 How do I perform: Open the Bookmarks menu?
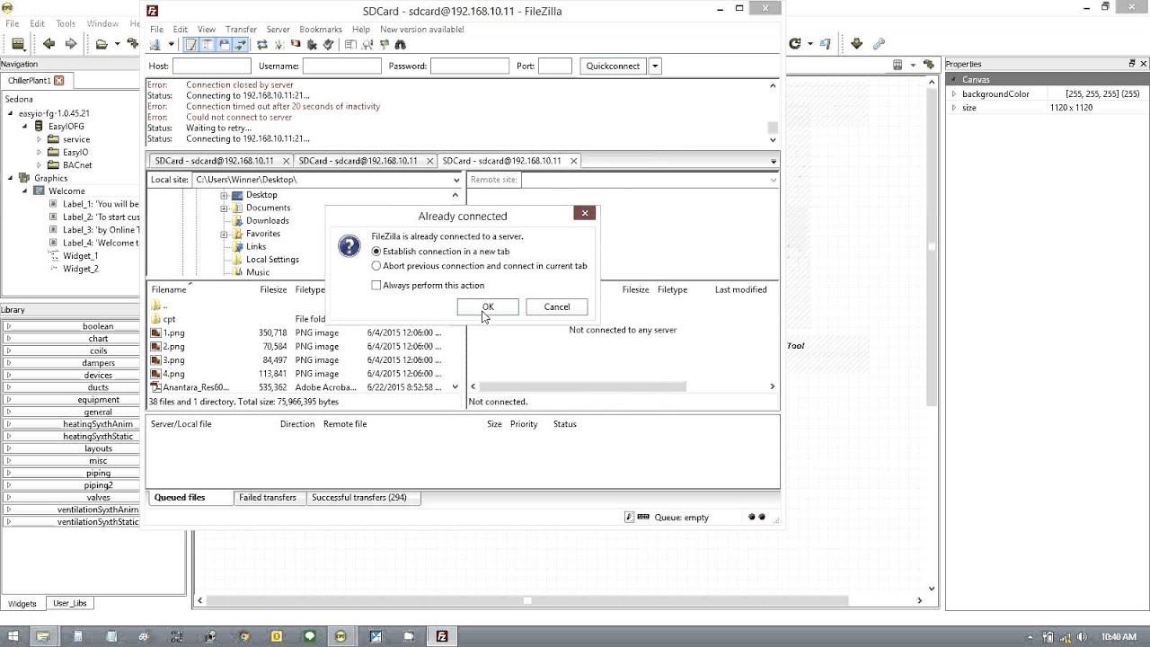(321, 29)
